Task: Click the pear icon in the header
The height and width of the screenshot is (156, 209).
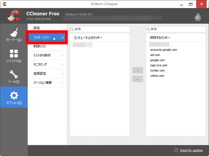Action: coord(198,16)
